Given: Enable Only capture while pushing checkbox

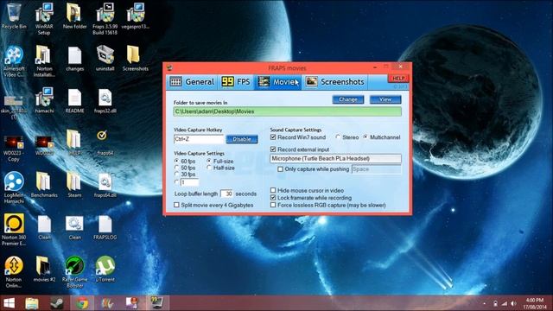Looking at the screenshot, I should click(280, 169).
